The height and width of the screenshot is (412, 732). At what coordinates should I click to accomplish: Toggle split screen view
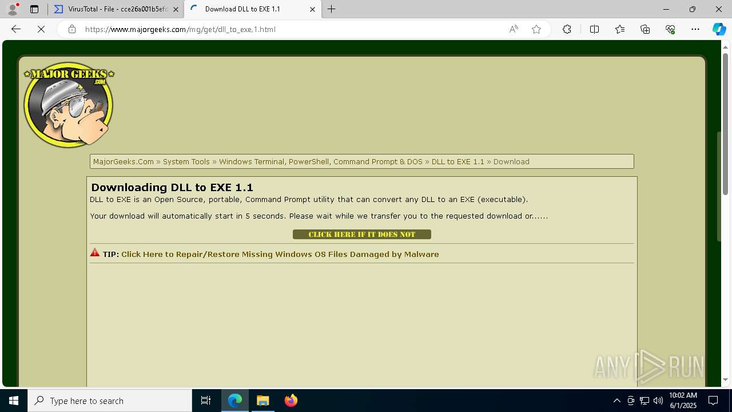click(594, 29)
